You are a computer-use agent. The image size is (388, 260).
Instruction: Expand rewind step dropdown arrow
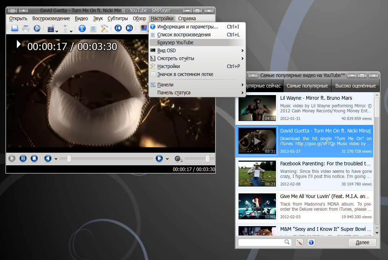coord(56,159)
